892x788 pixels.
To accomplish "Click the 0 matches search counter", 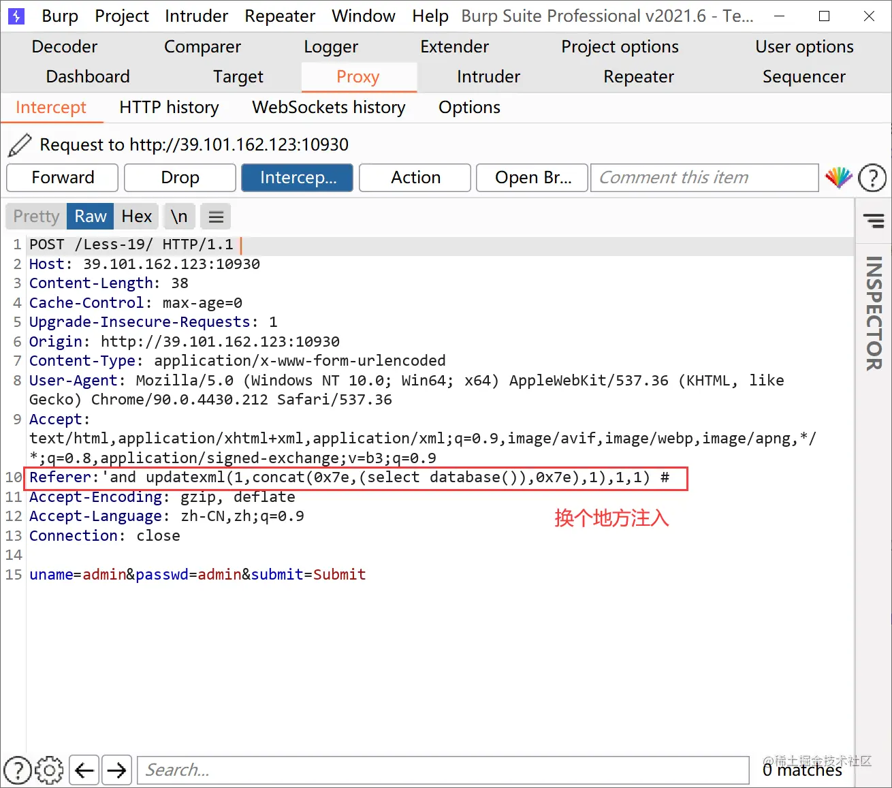I will 802,770.
